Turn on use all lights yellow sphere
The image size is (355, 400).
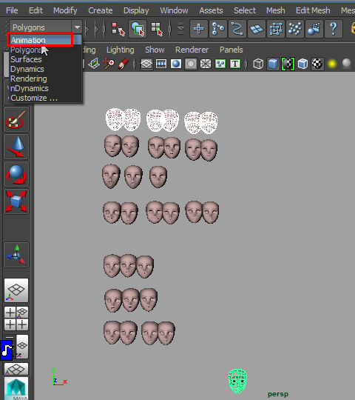tap(332, 64)
